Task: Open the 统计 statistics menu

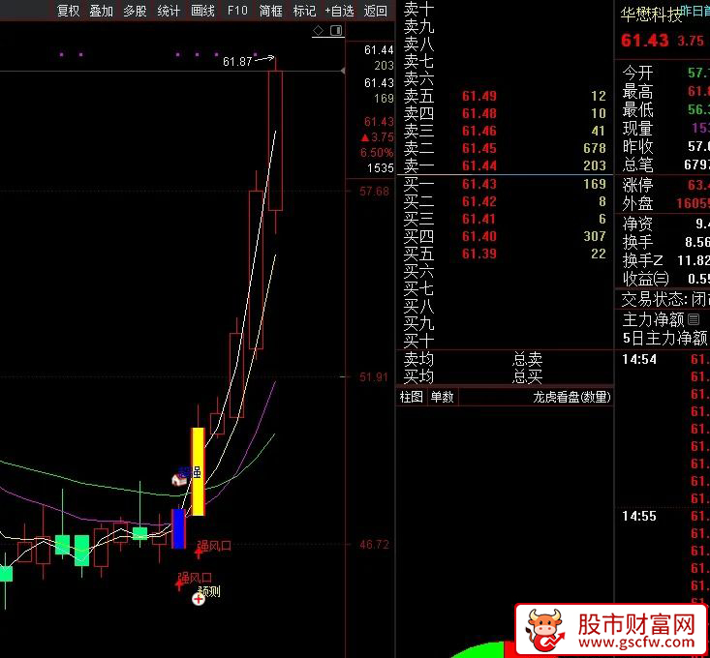Action: 169,11
